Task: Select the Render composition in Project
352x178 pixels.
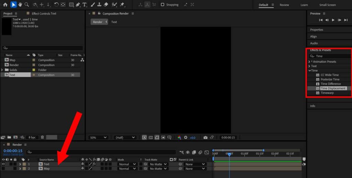Action: (14, 65)
